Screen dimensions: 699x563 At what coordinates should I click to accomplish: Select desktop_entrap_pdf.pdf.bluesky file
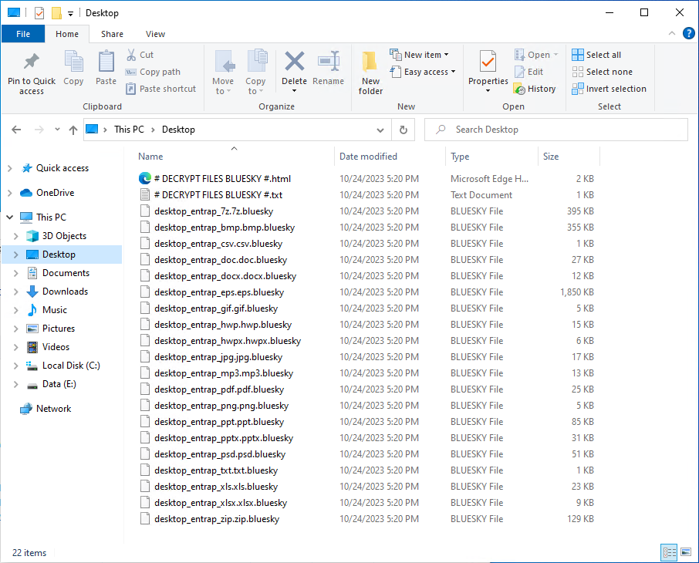[219, 389]
